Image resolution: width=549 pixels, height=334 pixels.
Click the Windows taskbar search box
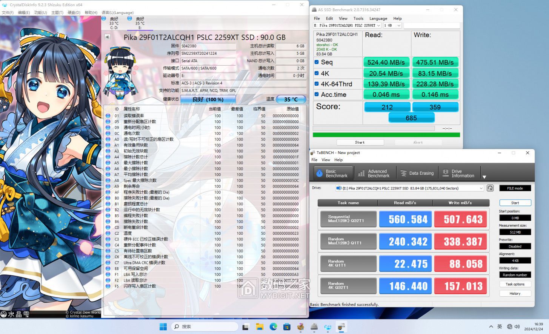205,327
